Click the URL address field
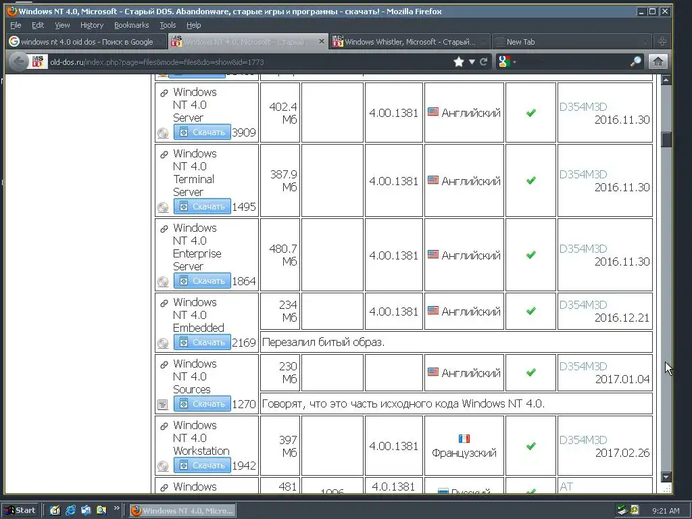Viewport: 692px width, 519px height. click(x=249, y=61)
